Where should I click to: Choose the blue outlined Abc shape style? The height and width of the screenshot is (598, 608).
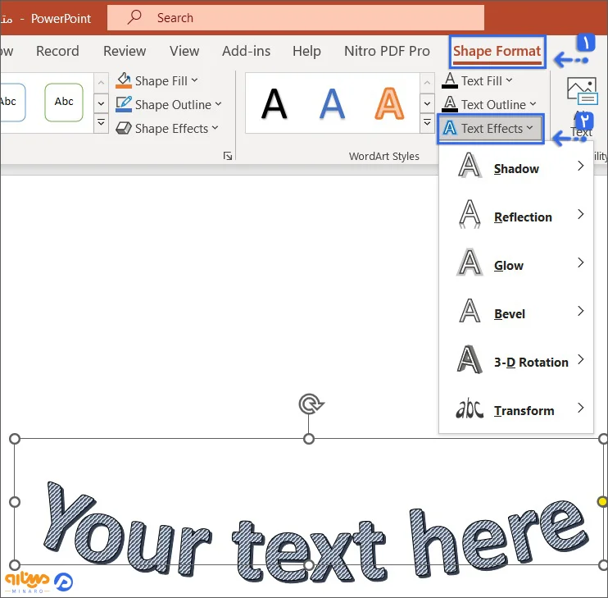pyautogui.click(x=11, y=102)
